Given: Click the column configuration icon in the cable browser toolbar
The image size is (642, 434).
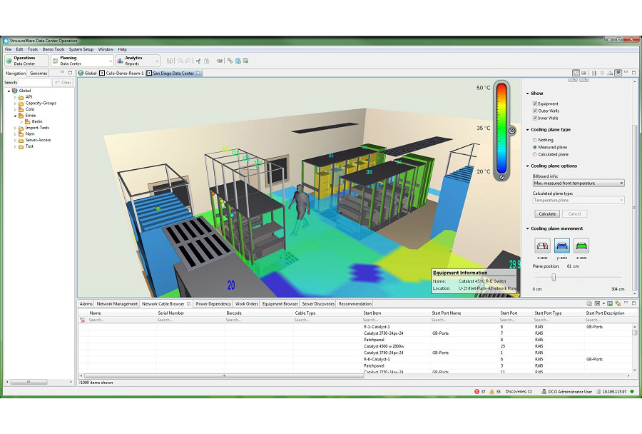Looking at the screenshot, I should tap(597, 303).
